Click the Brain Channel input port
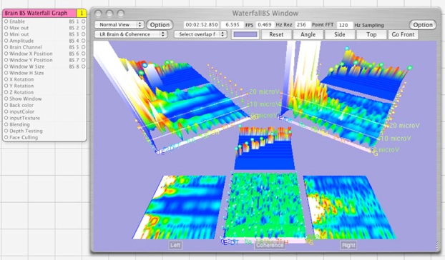Viewport: 445px width, 260px height. tap(6, 47)
